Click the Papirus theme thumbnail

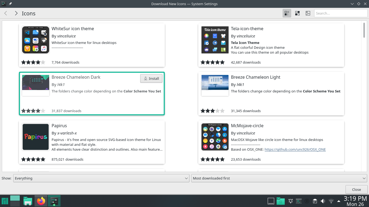(36, 137)
